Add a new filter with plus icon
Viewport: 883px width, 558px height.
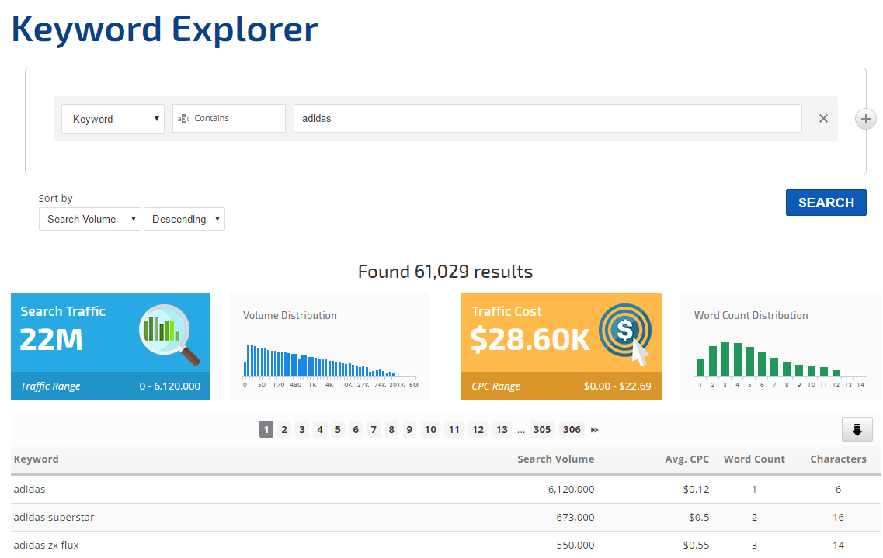865,119
